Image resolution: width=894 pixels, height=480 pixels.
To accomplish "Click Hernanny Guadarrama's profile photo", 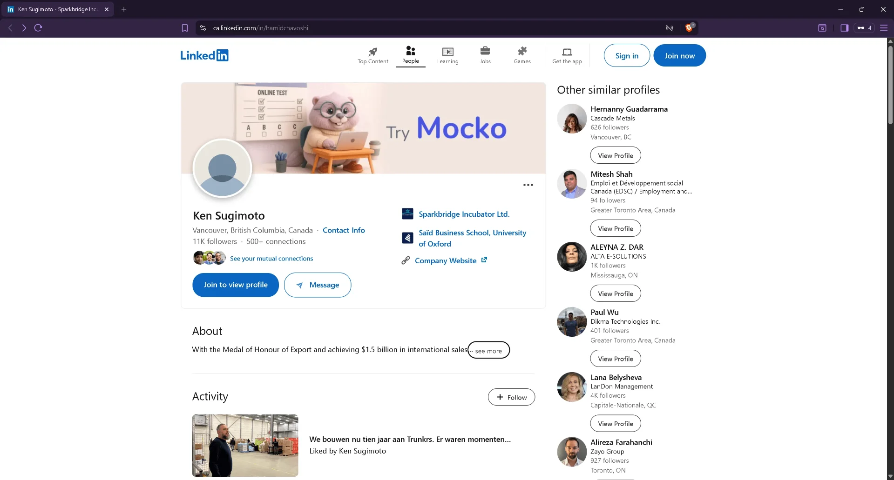I will 572,119.
